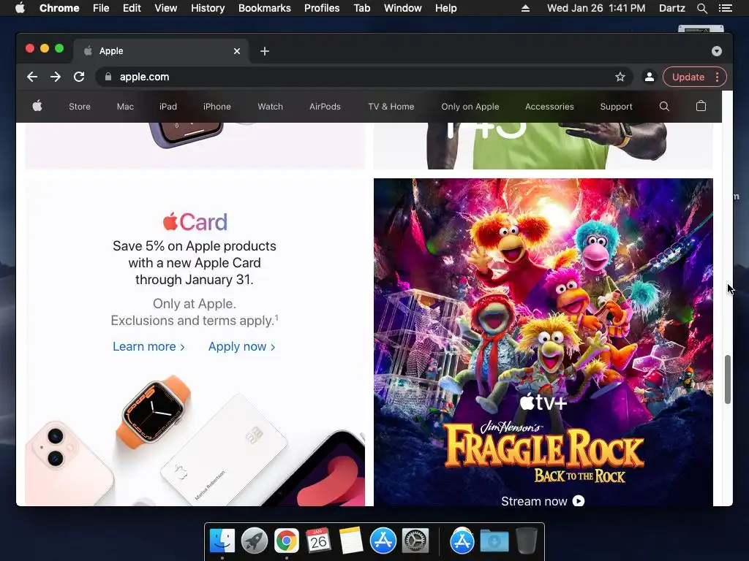Open the Bookmarks menu
This screenshot has height=561, width=749.
265,8
